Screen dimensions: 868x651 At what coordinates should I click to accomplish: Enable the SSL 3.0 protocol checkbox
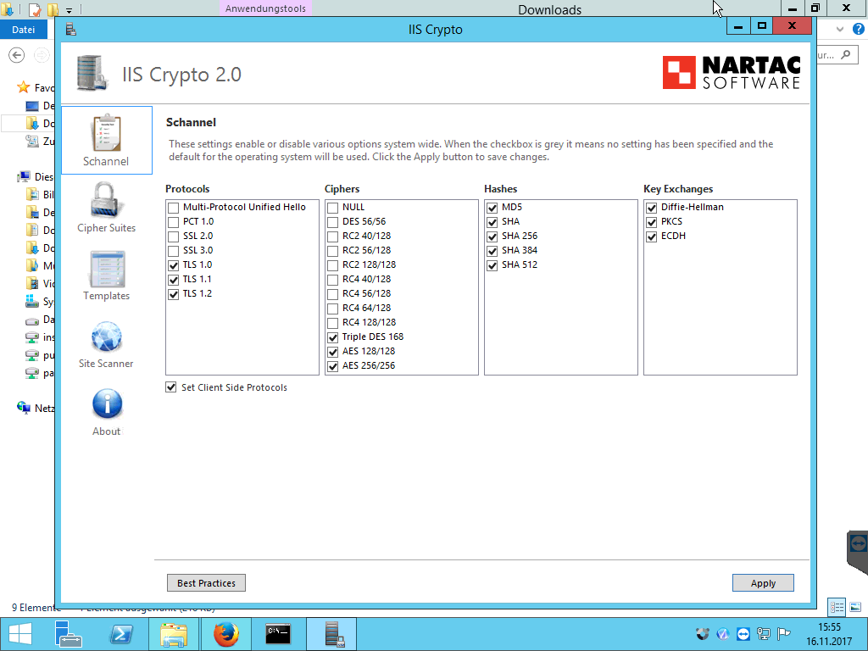[x=174, y=251]
